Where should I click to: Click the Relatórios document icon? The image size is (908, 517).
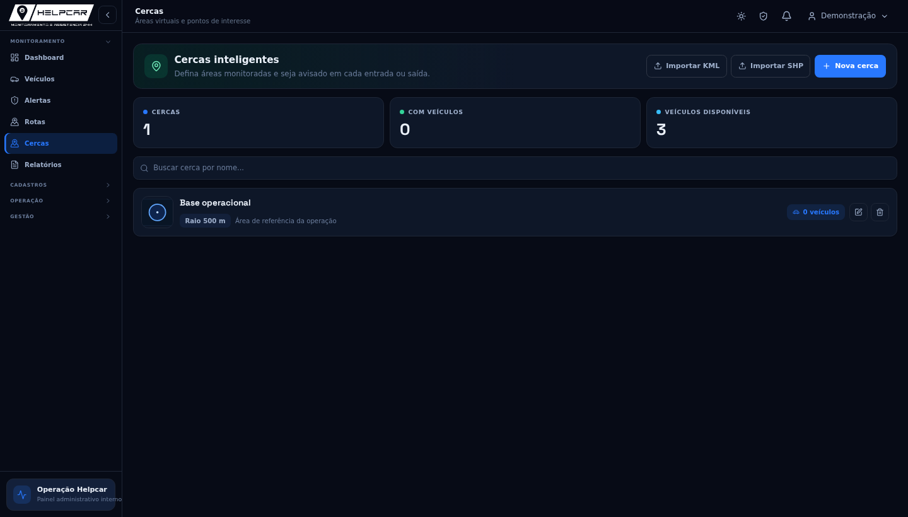[x=15, y=165]
